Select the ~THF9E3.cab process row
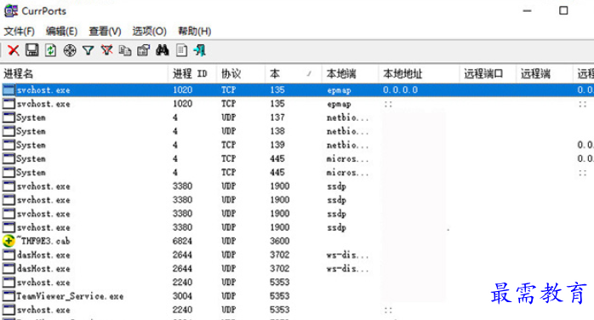This screenshot has width=594, height=320. (x=297, y=241)
